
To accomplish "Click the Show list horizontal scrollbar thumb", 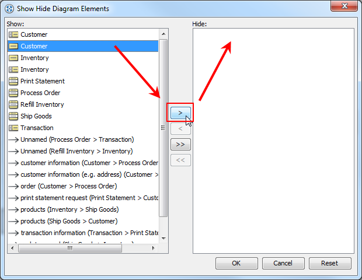I will [x=70, y=248].
